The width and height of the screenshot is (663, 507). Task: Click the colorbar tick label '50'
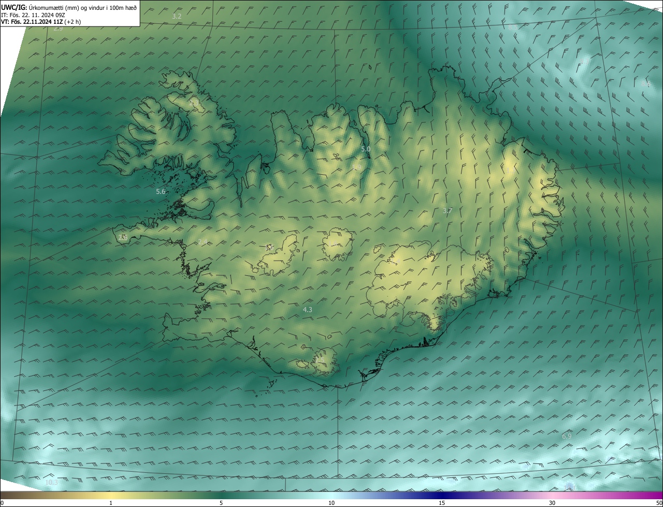[659, 503]
